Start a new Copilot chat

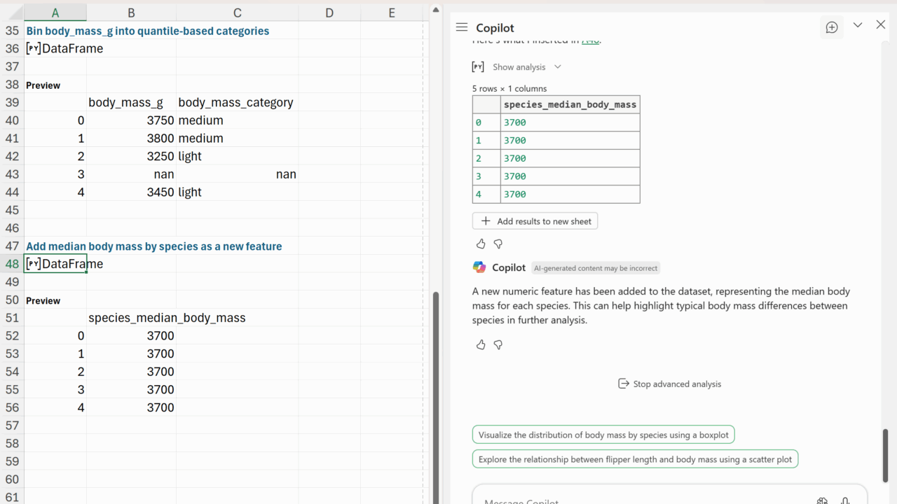coord(832,27)
